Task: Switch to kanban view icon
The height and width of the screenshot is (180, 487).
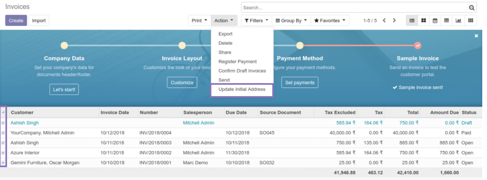Action: [x=423, y=21]
